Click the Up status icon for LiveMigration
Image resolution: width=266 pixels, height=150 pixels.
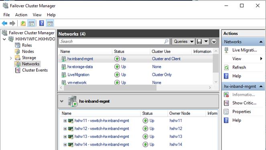click(x=117, y=75)
